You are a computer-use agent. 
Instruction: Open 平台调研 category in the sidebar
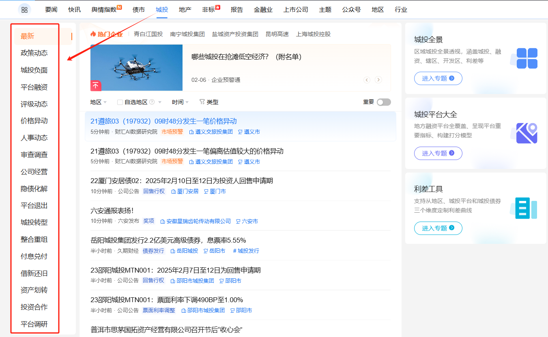click(x=34, y=324)
